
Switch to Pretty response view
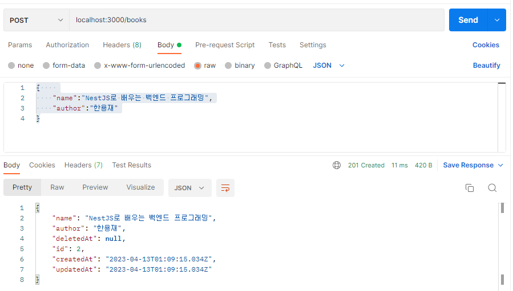coord(22,187)
